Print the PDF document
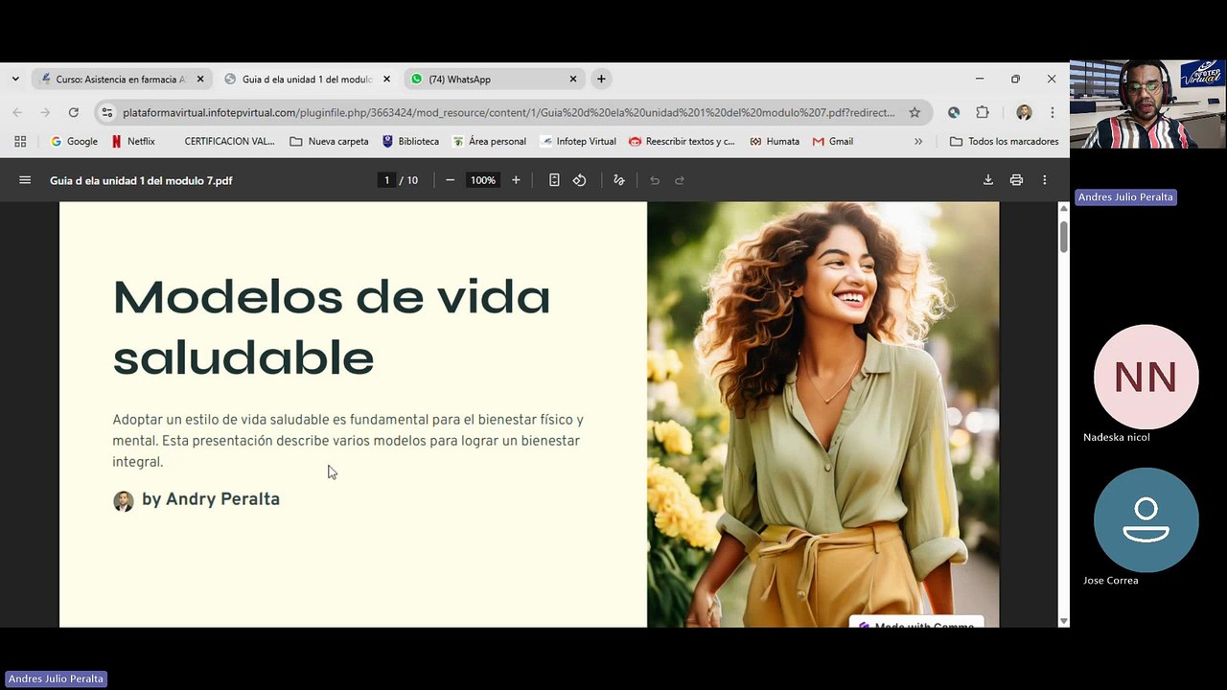The image size is (1227, 690). (1016, 180)
